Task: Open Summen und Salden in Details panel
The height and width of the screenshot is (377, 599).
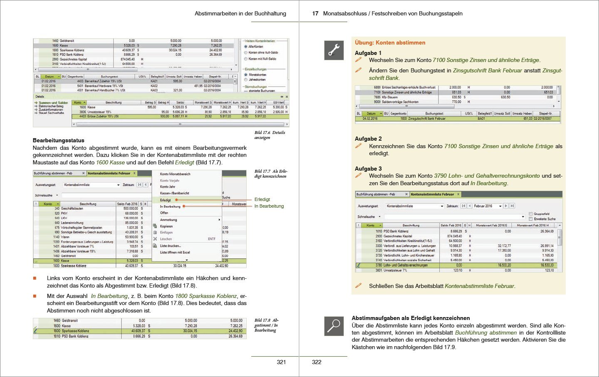Action: coord(53,102)
